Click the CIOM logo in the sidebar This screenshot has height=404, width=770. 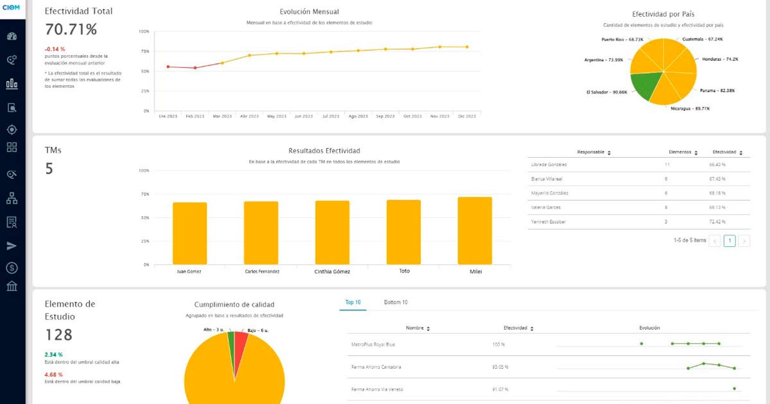coord(12,7)
